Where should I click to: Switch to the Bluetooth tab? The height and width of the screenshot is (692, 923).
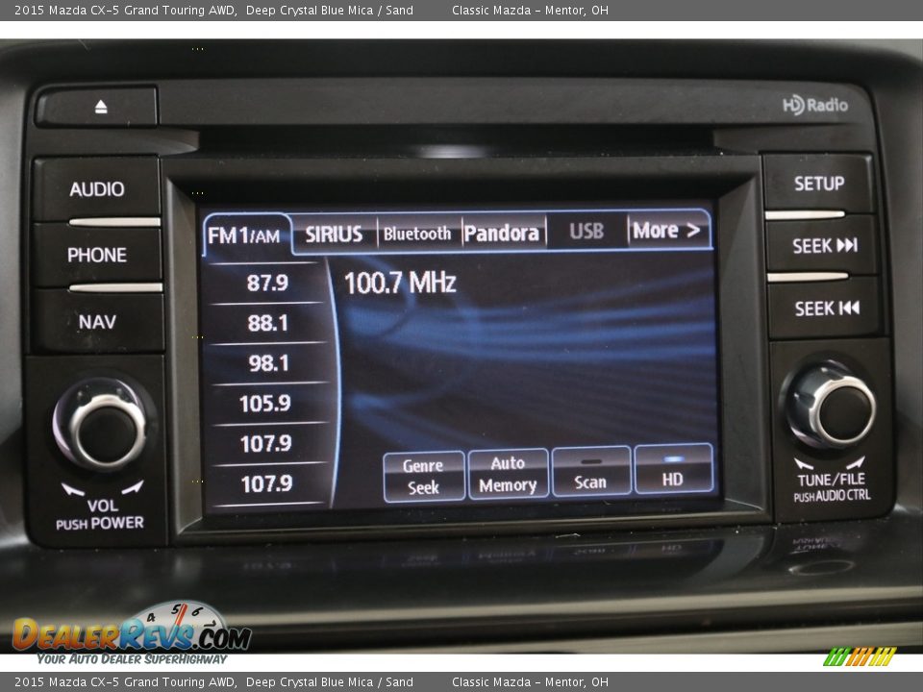pos(417,234)
